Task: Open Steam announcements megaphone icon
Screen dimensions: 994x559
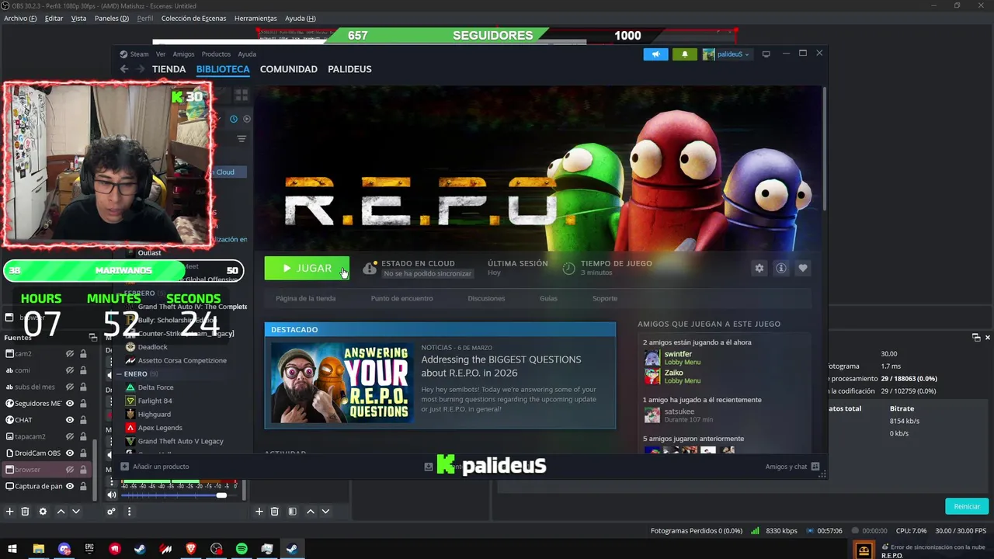Action: point(655,54)
